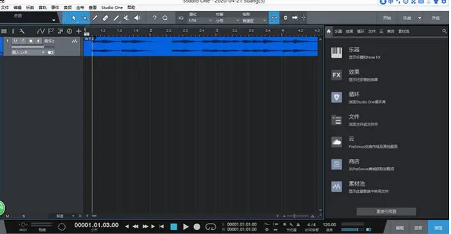Viewport: 451px width, 234px height.
Task: Click the rewind transport button
Action: coord(135,226)
